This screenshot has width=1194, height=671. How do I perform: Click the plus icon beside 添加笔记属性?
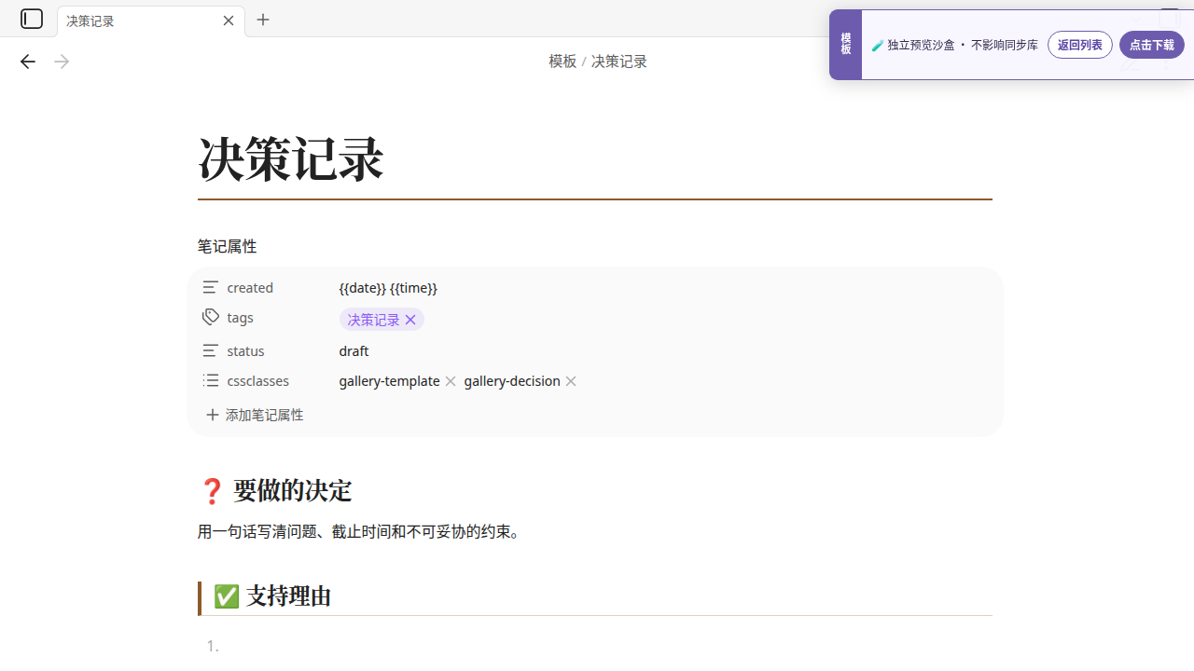pyautogui.click(x=213, y=415)
